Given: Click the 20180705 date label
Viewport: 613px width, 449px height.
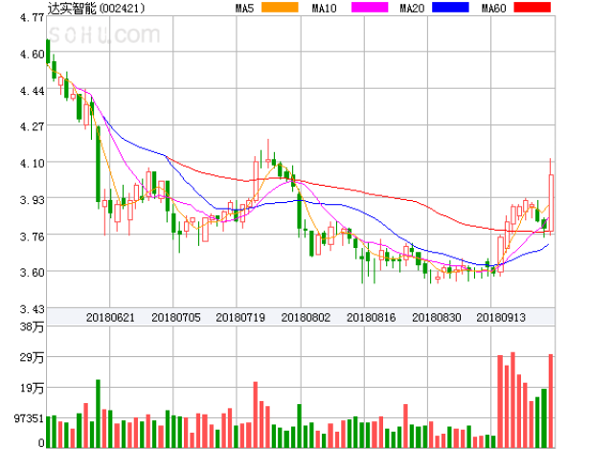Looking at the screenshot, I should tap(176, 317).
